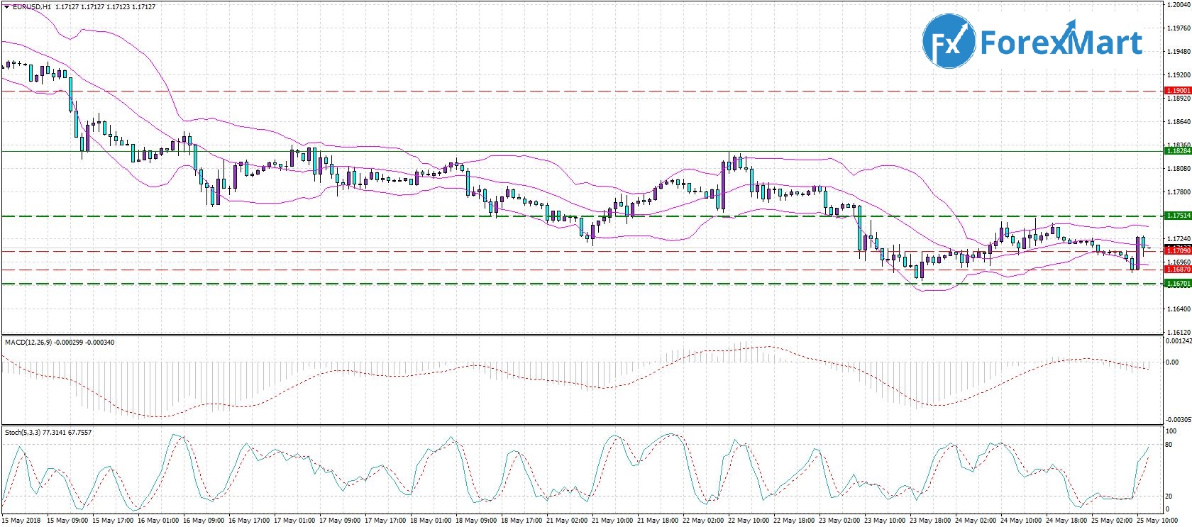Click the Stochastic scale value 80

(1169, 445)
